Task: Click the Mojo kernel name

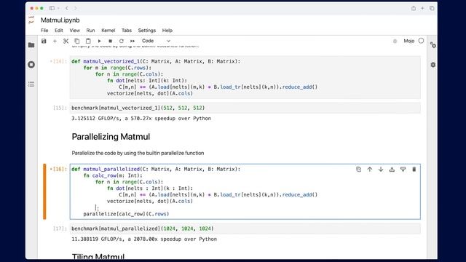Action: click(x=409, y=41)
